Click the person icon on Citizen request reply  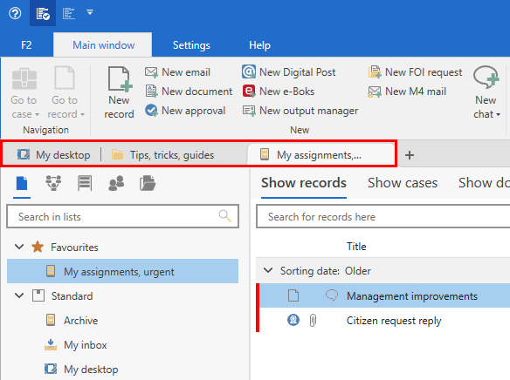pos(293,320)
